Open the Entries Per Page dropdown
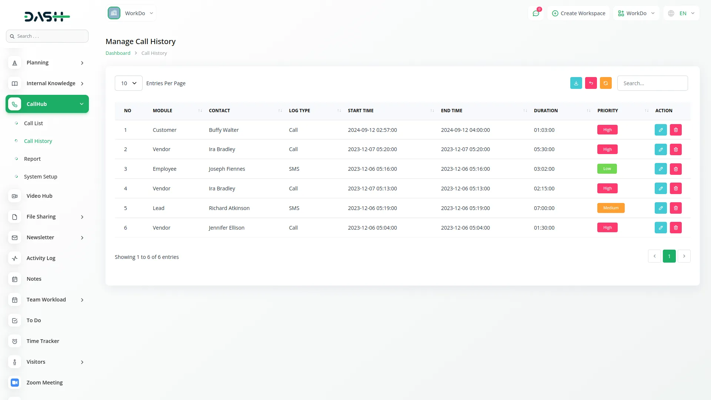 coord(128,83)
